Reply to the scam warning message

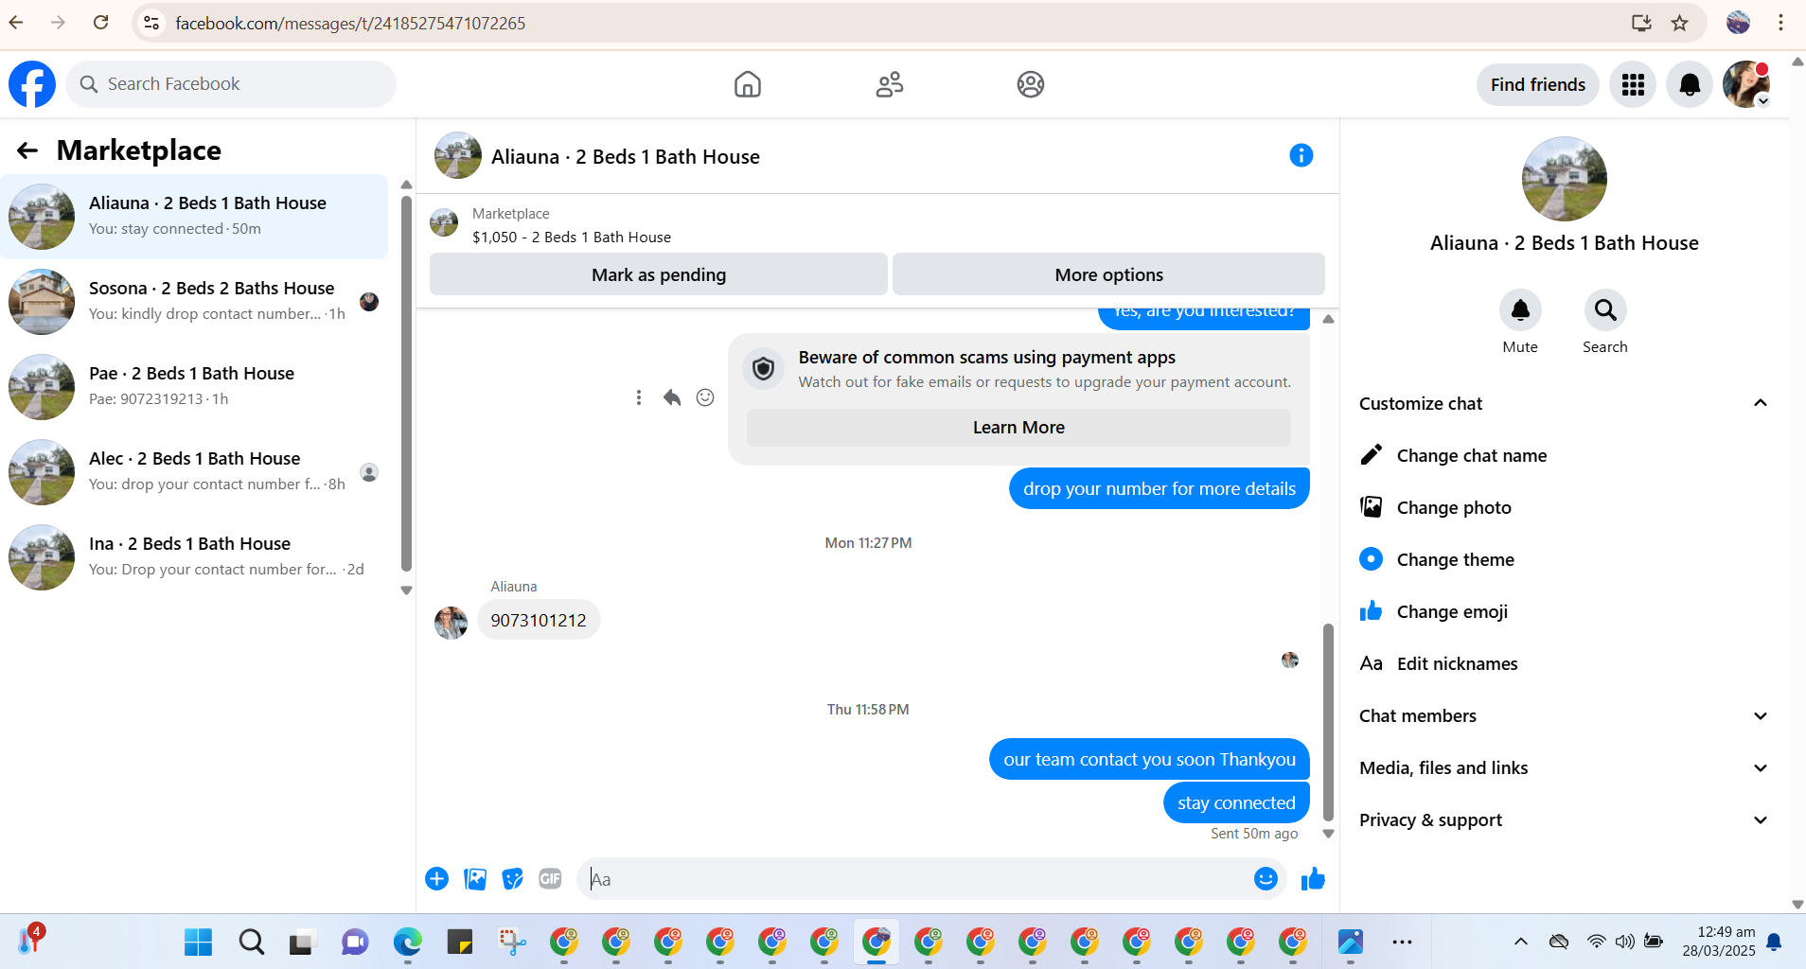[672, 397]
